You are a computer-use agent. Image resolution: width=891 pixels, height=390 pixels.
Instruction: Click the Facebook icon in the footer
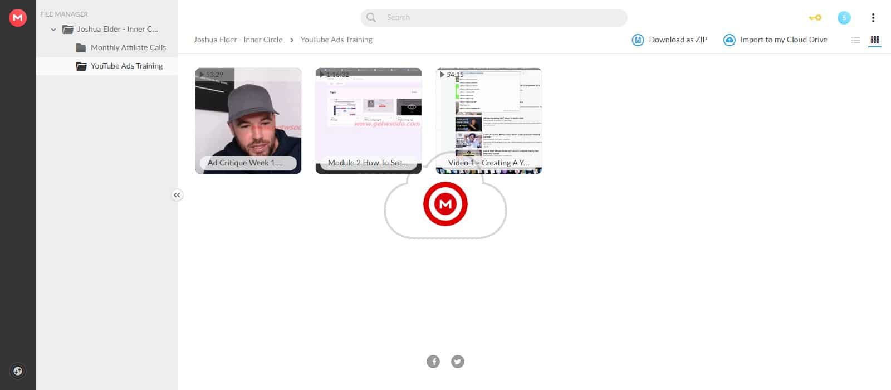click(433, 362)
